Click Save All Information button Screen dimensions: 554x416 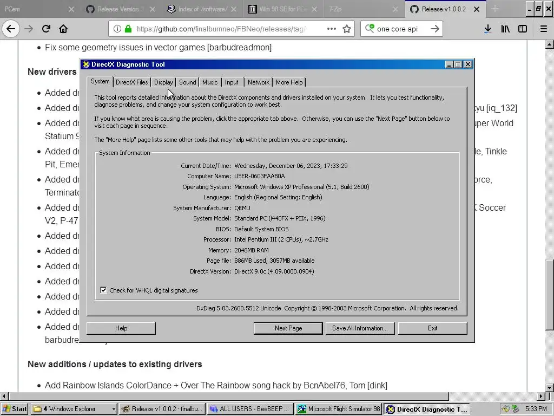360,328
